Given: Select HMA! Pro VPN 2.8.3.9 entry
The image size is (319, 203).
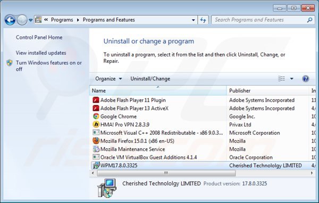Looking at the screenshot, I should [x=125, y=125].
